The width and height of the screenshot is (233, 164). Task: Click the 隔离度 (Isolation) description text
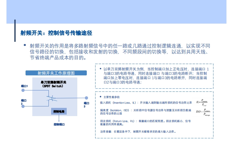tap(145, 112)
